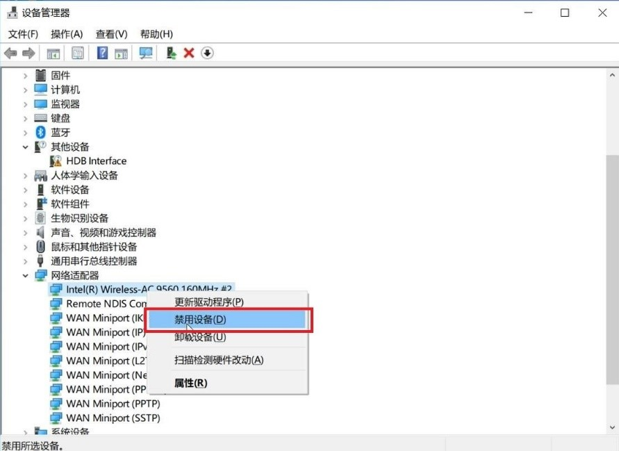
Task: Click the Properties sheet toolbar icon
Action: pyautogui.click(x=78, y=54)
